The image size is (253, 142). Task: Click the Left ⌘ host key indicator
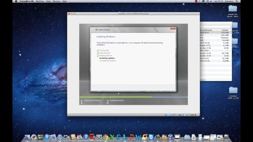(x=193, y=115)
